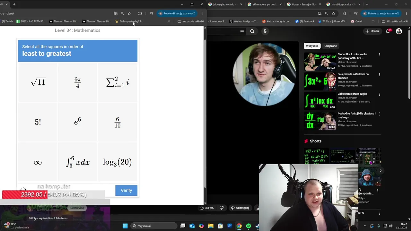Image resolution: width=411 pixels, height=231 pixels.
Task: Open Spotify from the taskbar
Action: tap(249, 226)
